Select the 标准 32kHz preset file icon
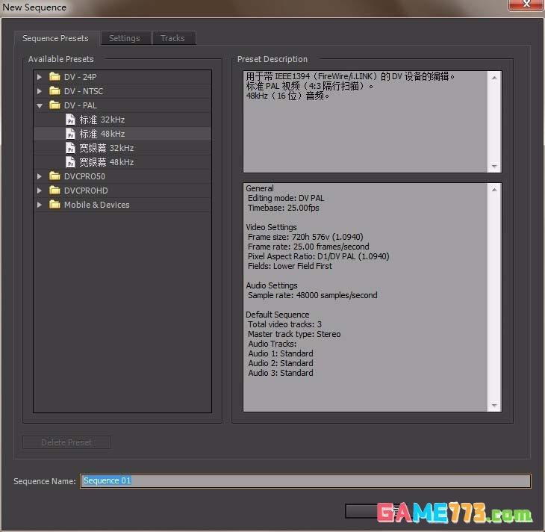This screenshot has height=532, width=545. [70, 120]
